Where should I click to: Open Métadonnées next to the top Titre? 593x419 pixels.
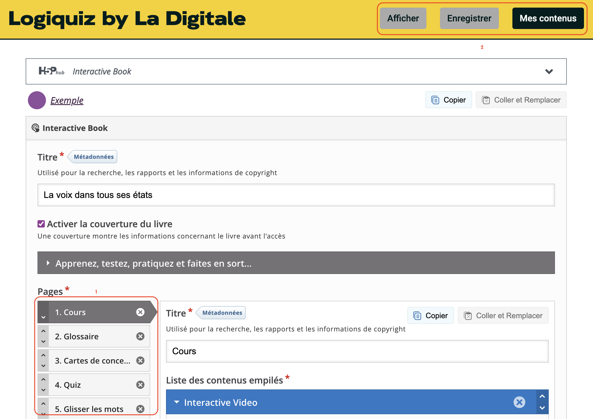[93, 157]
